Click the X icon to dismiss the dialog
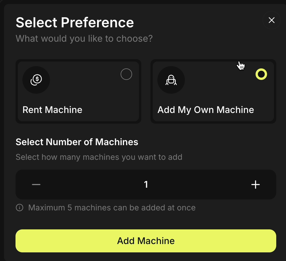The height and width of the screenshot is (261, 286). 271,20
